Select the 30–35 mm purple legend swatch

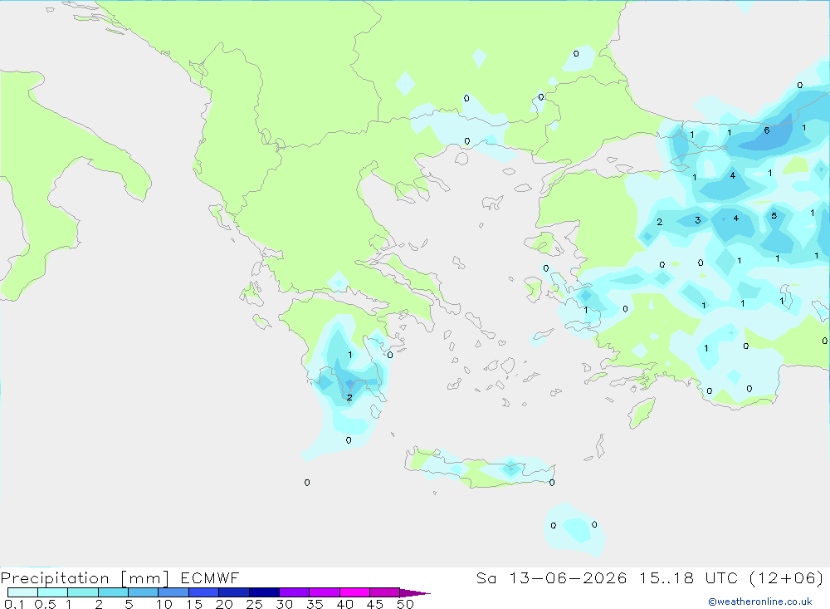294,592
